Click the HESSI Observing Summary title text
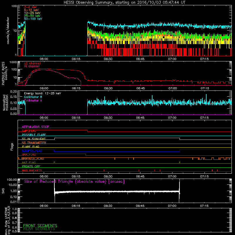 pos(125,3)
